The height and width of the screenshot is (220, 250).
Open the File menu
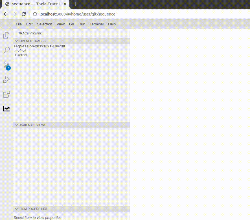click(19, 24)
